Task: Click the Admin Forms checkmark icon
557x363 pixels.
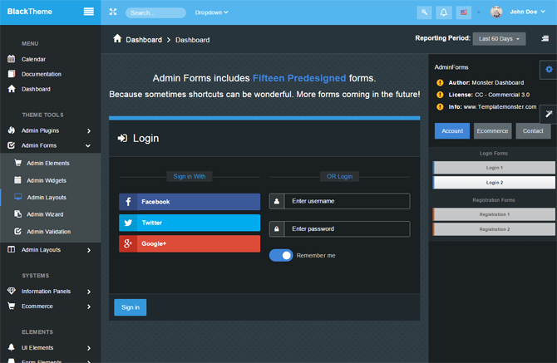Action: [x=12, y=145]
